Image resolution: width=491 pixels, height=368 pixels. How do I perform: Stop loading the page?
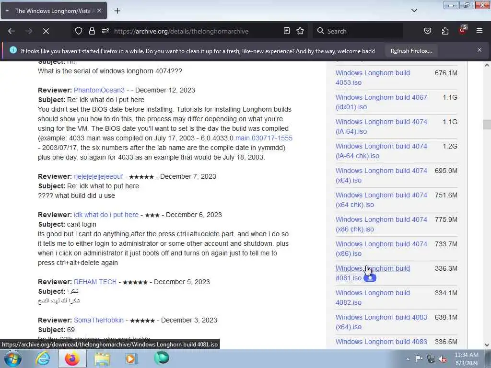pos(46,31)
